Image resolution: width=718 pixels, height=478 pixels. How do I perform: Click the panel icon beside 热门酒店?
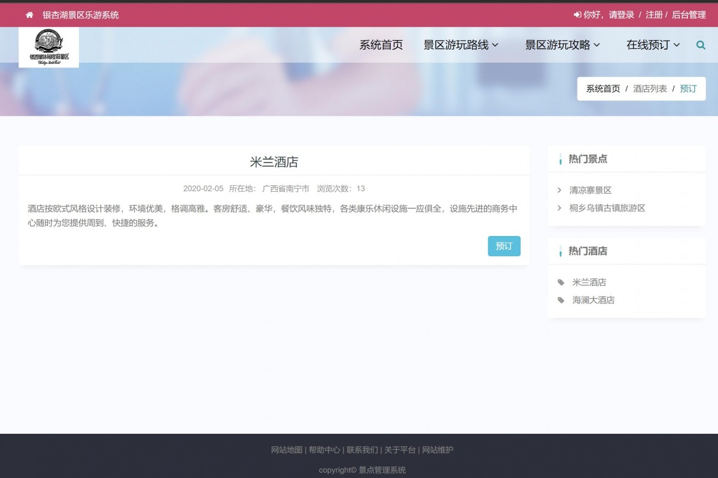tap(560, 251)
